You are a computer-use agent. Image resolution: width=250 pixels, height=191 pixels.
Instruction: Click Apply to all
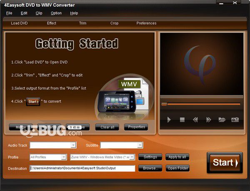(177, 157)
